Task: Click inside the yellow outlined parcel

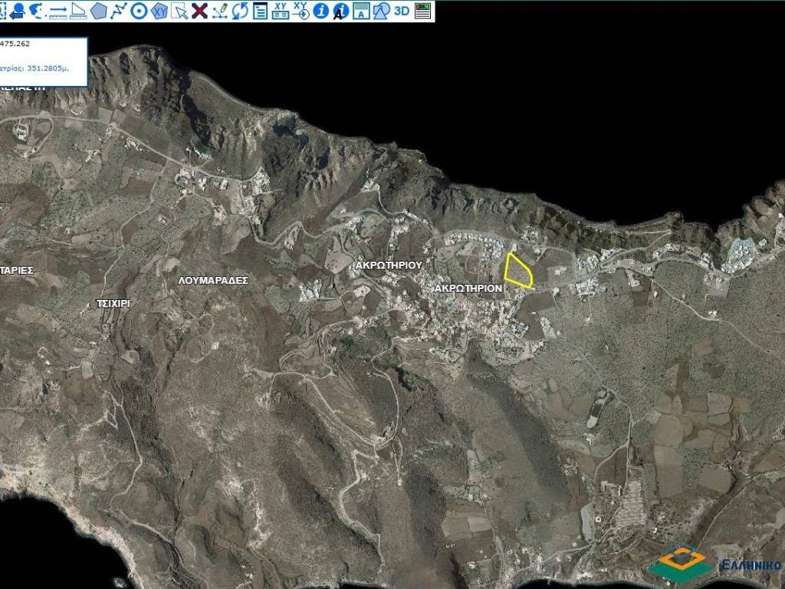Action: click(517, 271)
